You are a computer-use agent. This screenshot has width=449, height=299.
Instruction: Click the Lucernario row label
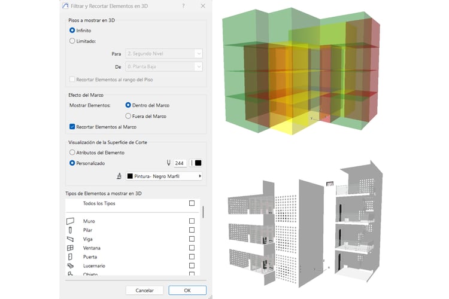tap(94, 266)
